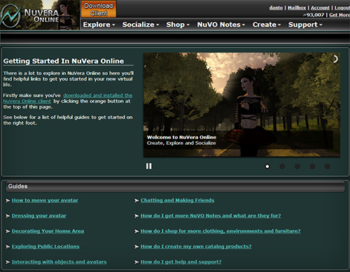Open 'Decorating Your Home Area' guide
350x272 pixels.
tap(48, 231)
